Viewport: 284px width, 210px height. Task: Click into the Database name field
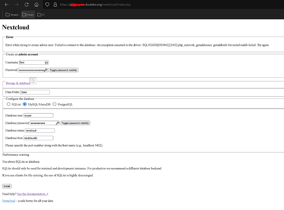point(40,131)
